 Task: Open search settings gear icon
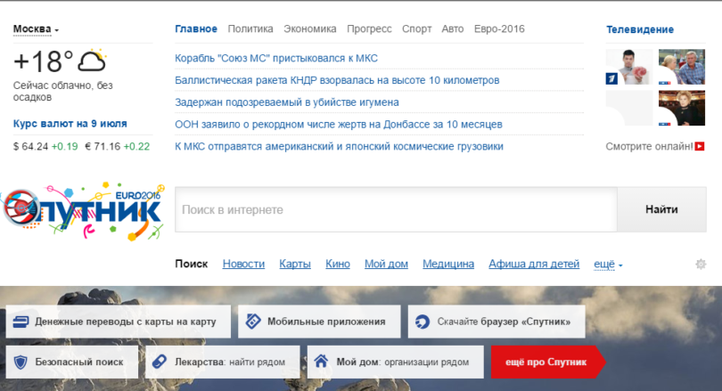click(x=701, y=264)
